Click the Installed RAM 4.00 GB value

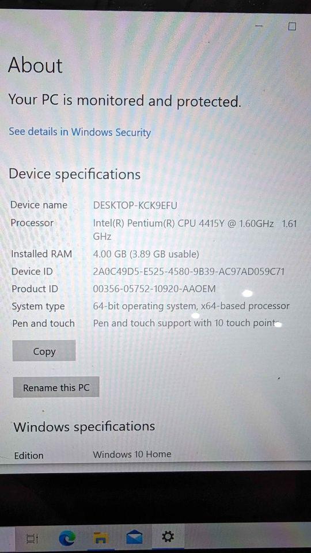(x=146, y=254)
